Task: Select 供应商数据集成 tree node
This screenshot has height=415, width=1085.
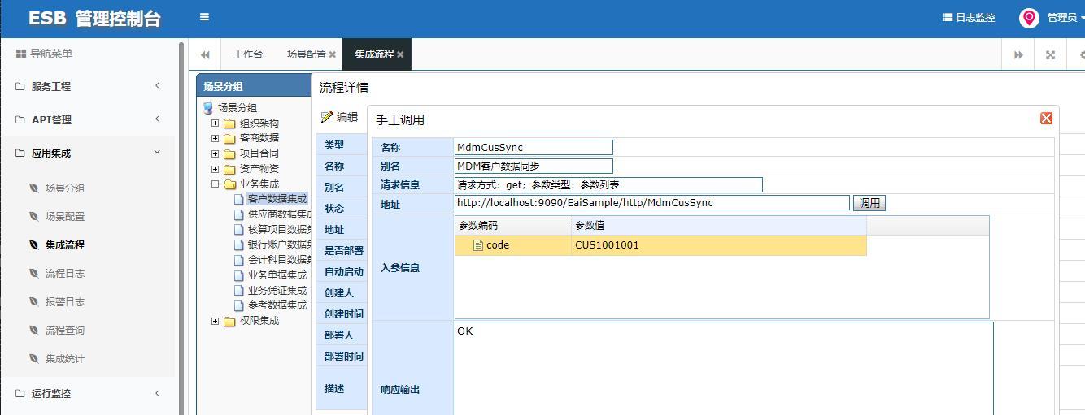Action: click(279, 214)
